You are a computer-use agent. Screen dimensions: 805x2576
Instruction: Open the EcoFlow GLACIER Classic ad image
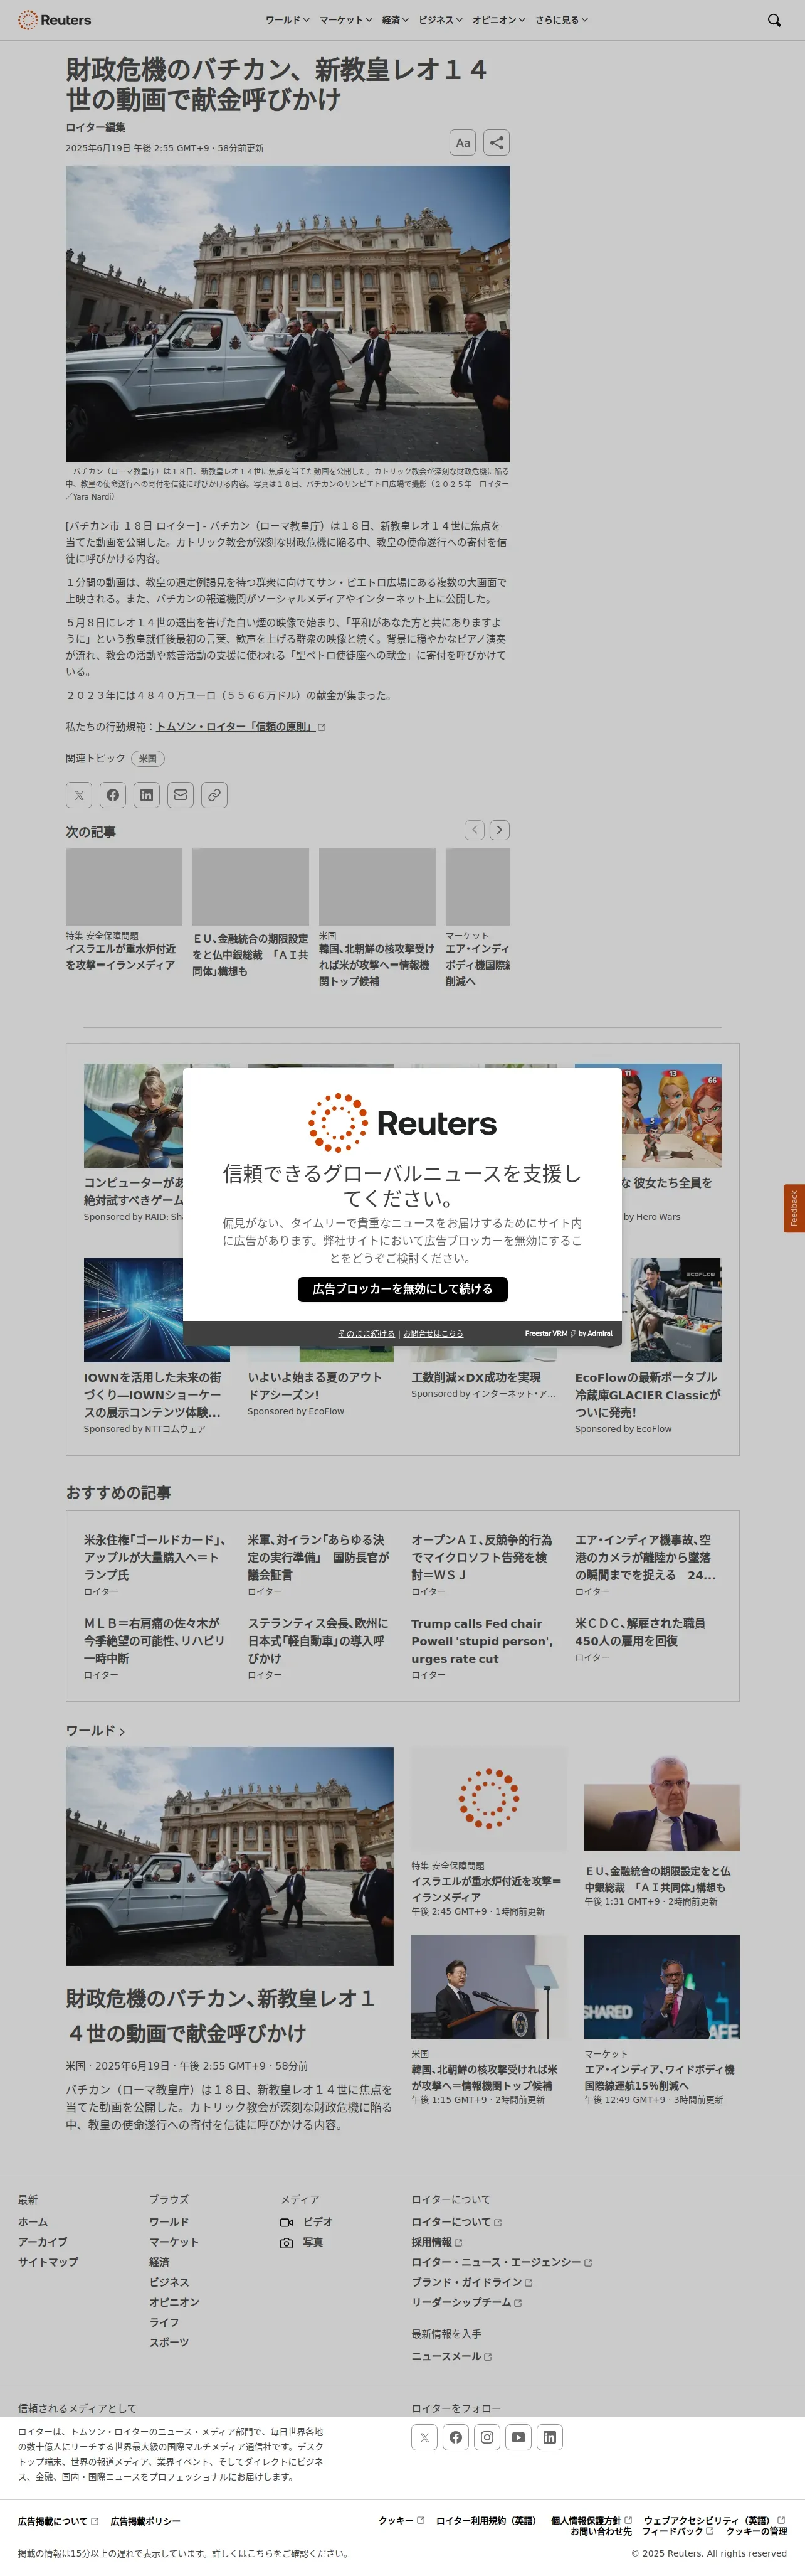pyautogui.click(x=647, y=1310)
